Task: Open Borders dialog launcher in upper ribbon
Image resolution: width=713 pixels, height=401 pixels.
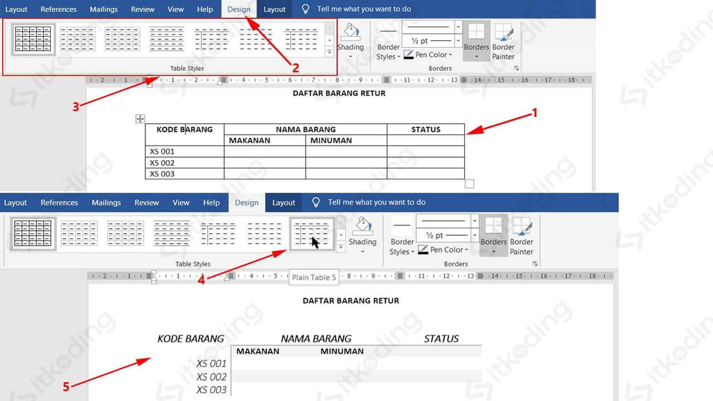Action: [516, 68]
